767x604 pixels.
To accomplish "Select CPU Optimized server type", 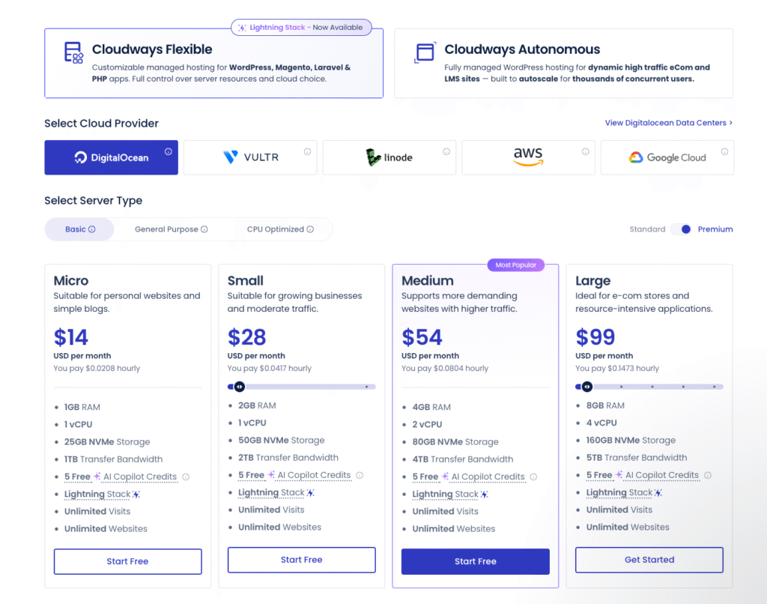I will click(x=278, y=229).
